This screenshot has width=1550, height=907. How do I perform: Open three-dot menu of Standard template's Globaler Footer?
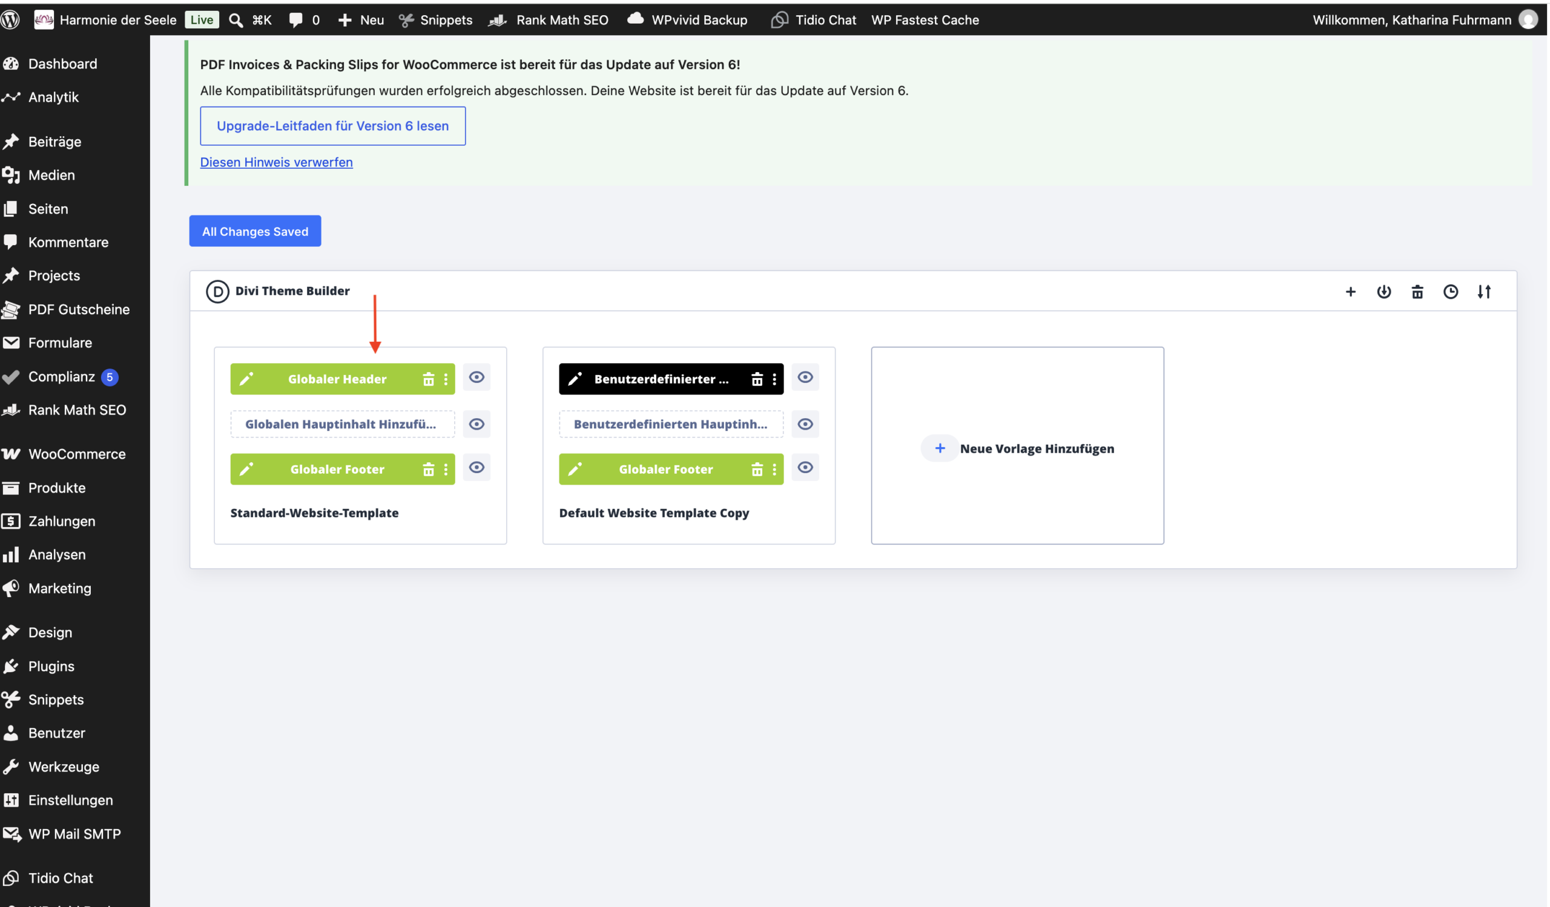pyautogui.click(x=446, y=470)
